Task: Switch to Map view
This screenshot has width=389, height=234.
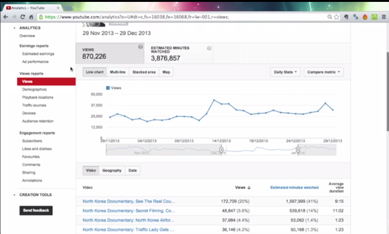Action: [x=166, y=72]
